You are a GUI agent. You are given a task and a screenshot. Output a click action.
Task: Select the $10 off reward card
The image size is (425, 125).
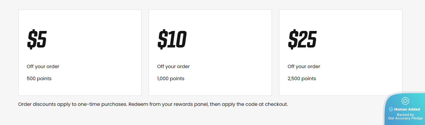[x=210, y=52]
